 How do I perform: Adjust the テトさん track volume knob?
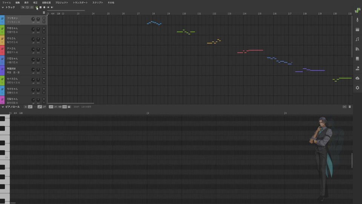[x=33, y=49]
